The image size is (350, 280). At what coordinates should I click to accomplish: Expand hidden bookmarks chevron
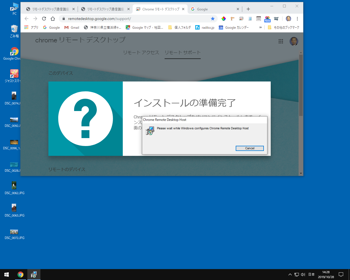260,27
